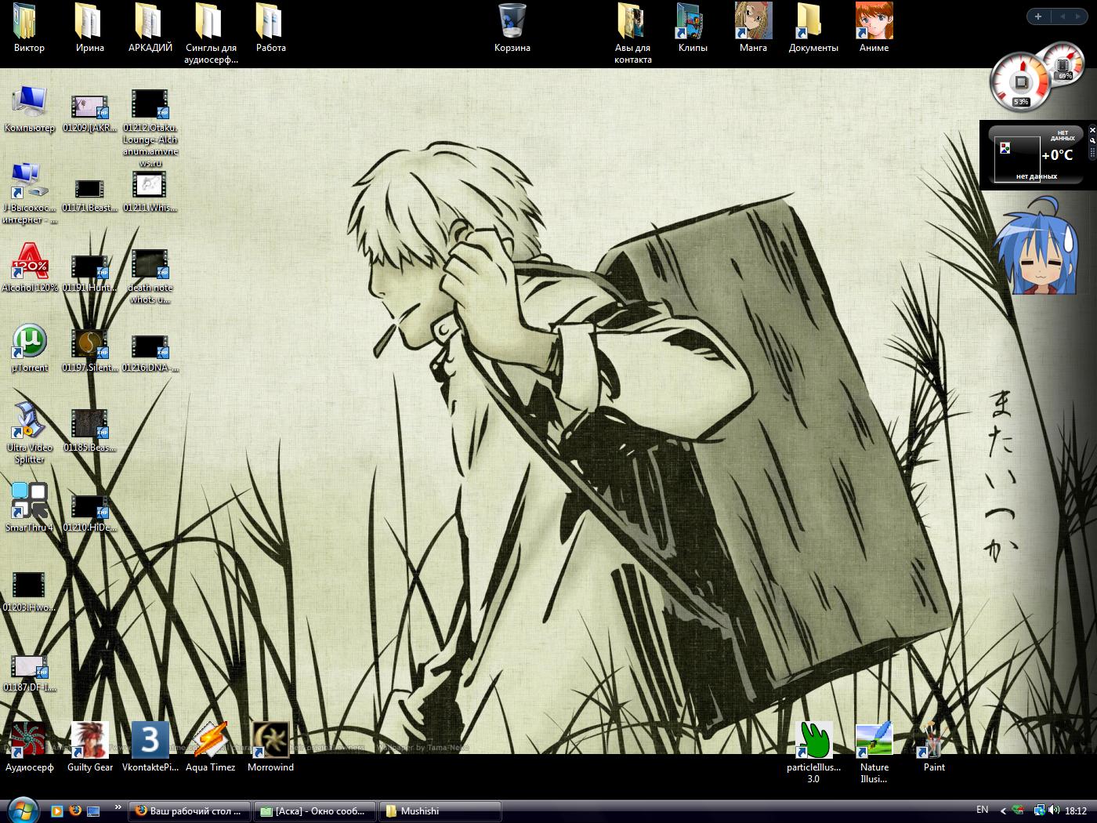Image resolution: width=1097 pixels, height=823 pixels.
Task: Click the clock showing 18:12
Action: point(1076,811)
